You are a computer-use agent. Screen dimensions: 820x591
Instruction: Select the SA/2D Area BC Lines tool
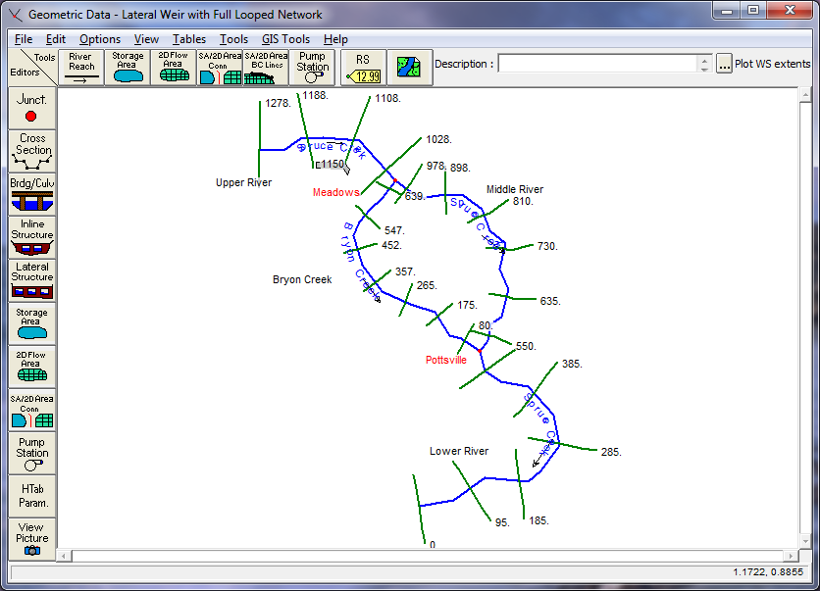(x=266, y=68)
